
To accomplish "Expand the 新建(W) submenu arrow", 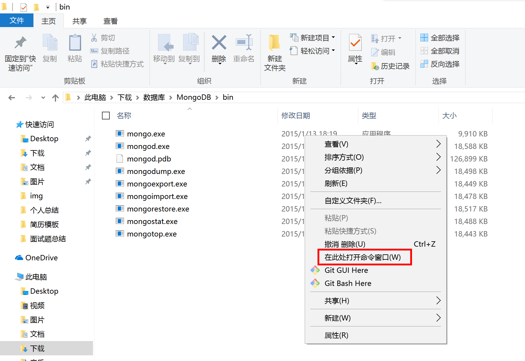I will click(x=438, y=318).
